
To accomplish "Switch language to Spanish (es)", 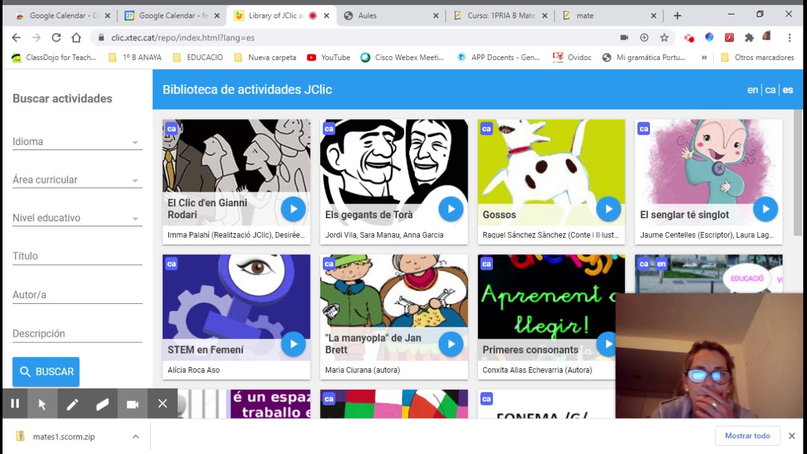I will (788, 90).
